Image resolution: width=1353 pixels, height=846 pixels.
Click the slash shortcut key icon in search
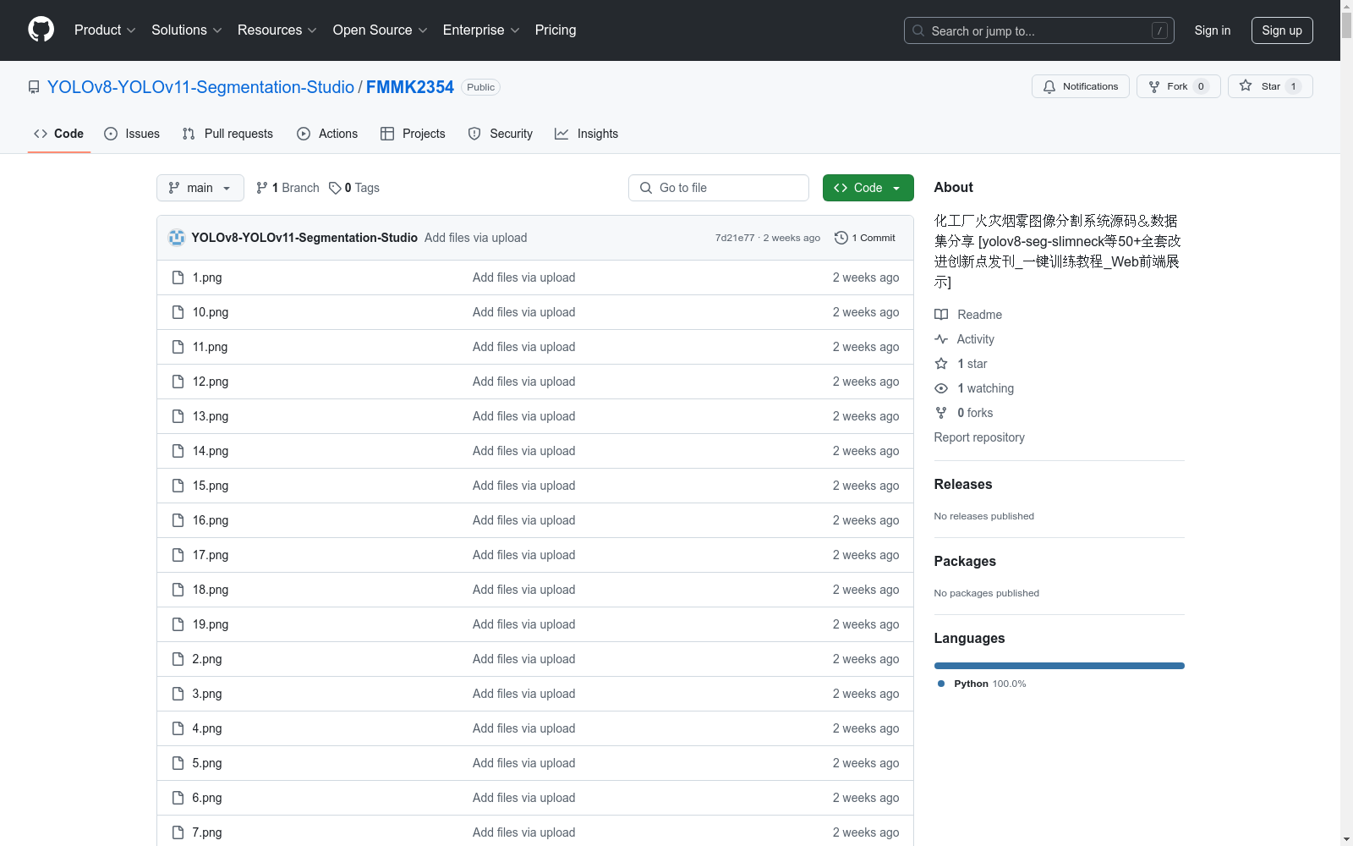click(x=1159, y=30)
